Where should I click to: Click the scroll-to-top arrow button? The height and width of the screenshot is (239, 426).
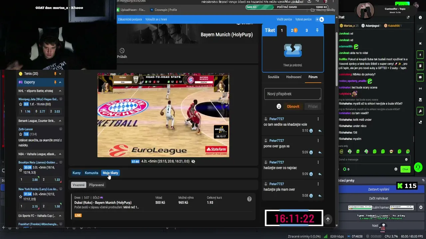pos(328,219)
